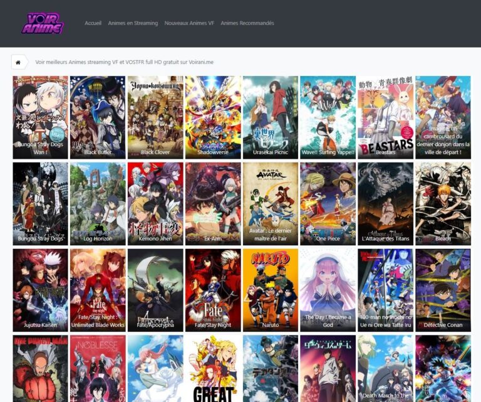The height and width of the screenshot is (402, 481).
Task: Go to Nouveaux Animes VF
Action: [189, 23]
